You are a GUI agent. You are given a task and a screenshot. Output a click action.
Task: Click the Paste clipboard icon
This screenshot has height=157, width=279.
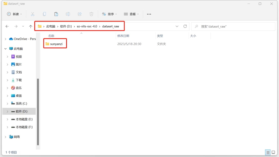(56, 14)
